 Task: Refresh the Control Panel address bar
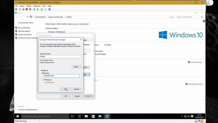pos(172,17)
